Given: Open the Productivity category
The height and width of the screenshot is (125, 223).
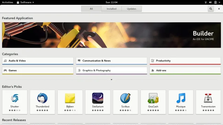Looking at the screenshot, I should point(185,61).
